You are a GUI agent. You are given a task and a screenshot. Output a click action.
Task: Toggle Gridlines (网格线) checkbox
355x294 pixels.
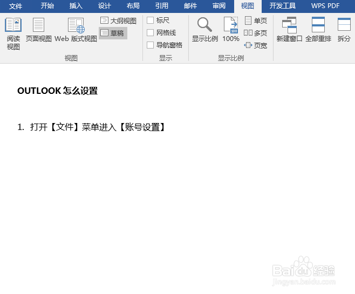pos(151,33)
